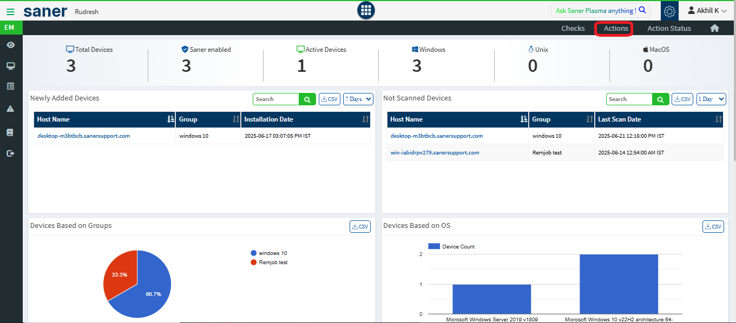The width and height of the screenshot is (736, 323).
Task: Click the Windows Server 2019 bar
Action: (491, 299)
